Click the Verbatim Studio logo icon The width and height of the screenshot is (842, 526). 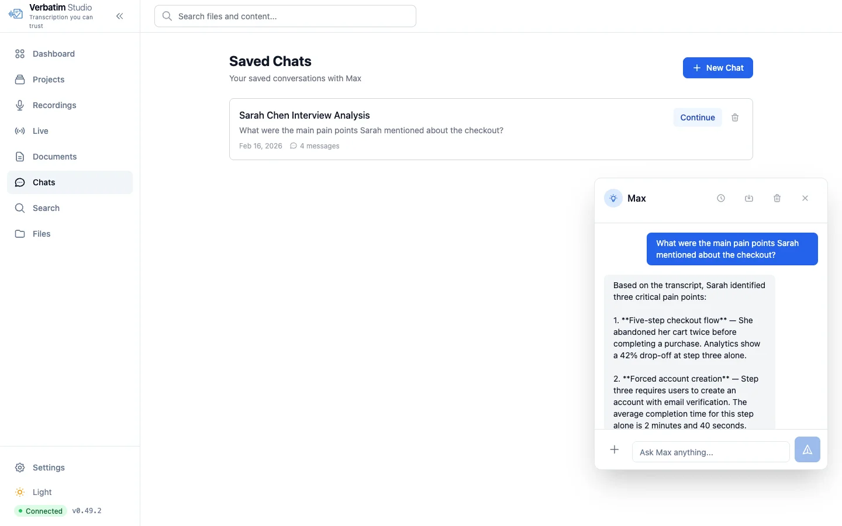16,14
